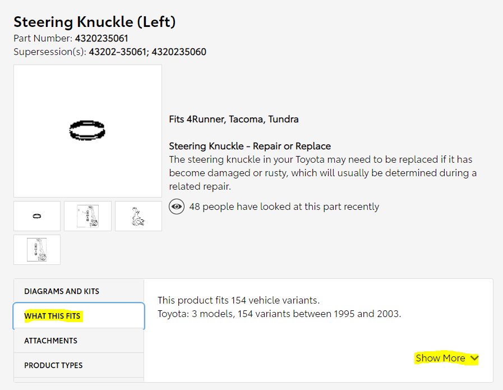
Task: Switch to the Attachments tab
Action: 79,341
